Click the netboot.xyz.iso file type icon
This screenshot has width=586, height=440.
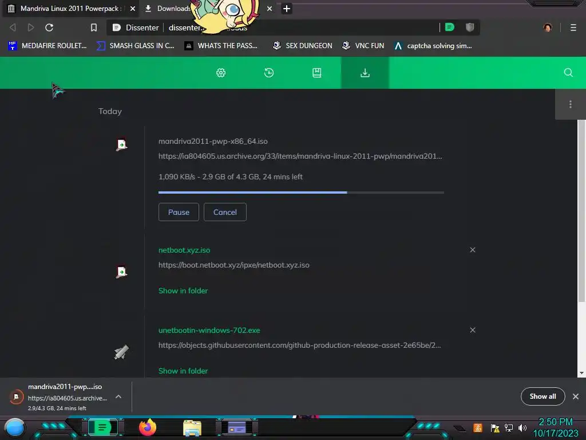pyautogui.click(x=121, y=272)
